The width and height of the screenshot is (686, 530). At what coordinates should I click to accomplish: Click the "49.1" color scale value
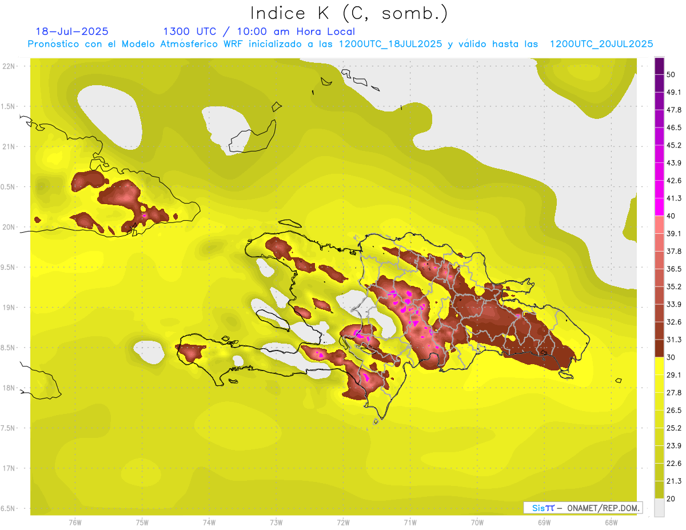coord(674,92)
